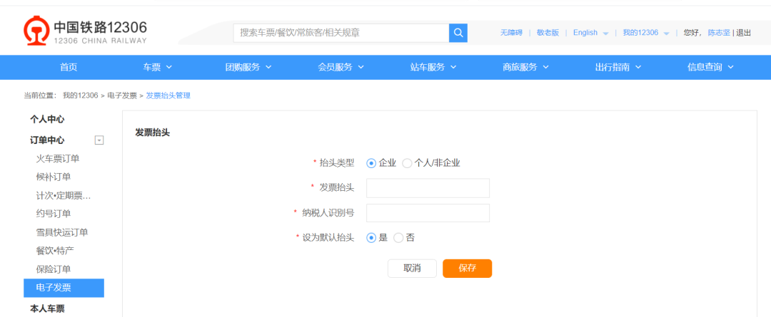
Task: Collapse the 订单中心 sidebar section
Action: pyautogui.click(x=99, y=140)
